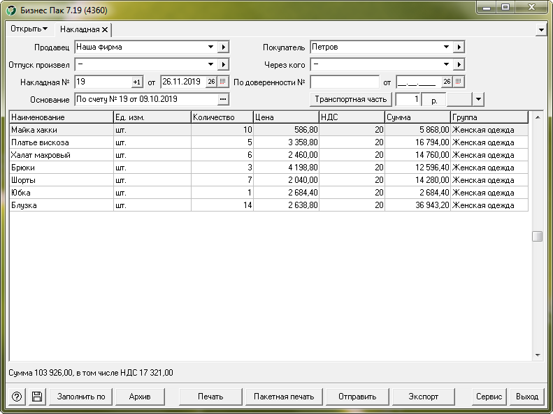The image size is (553, 414).
Task: Click the save floppy disk icon
Action: click(x=37, y=397)
